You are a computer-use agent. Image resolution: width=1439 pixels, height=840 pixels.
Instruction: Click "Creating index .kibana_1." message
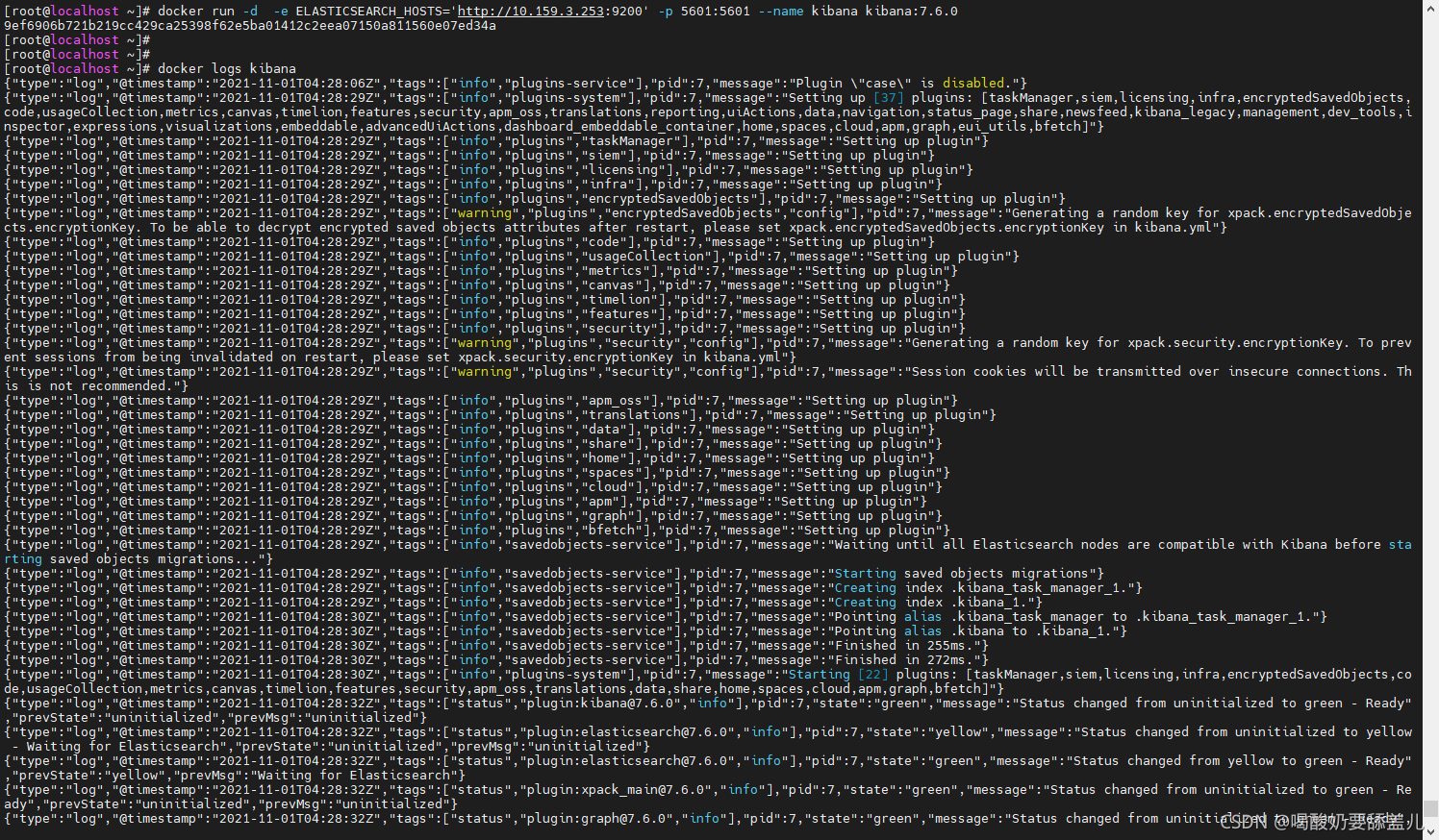click(934, 603)
